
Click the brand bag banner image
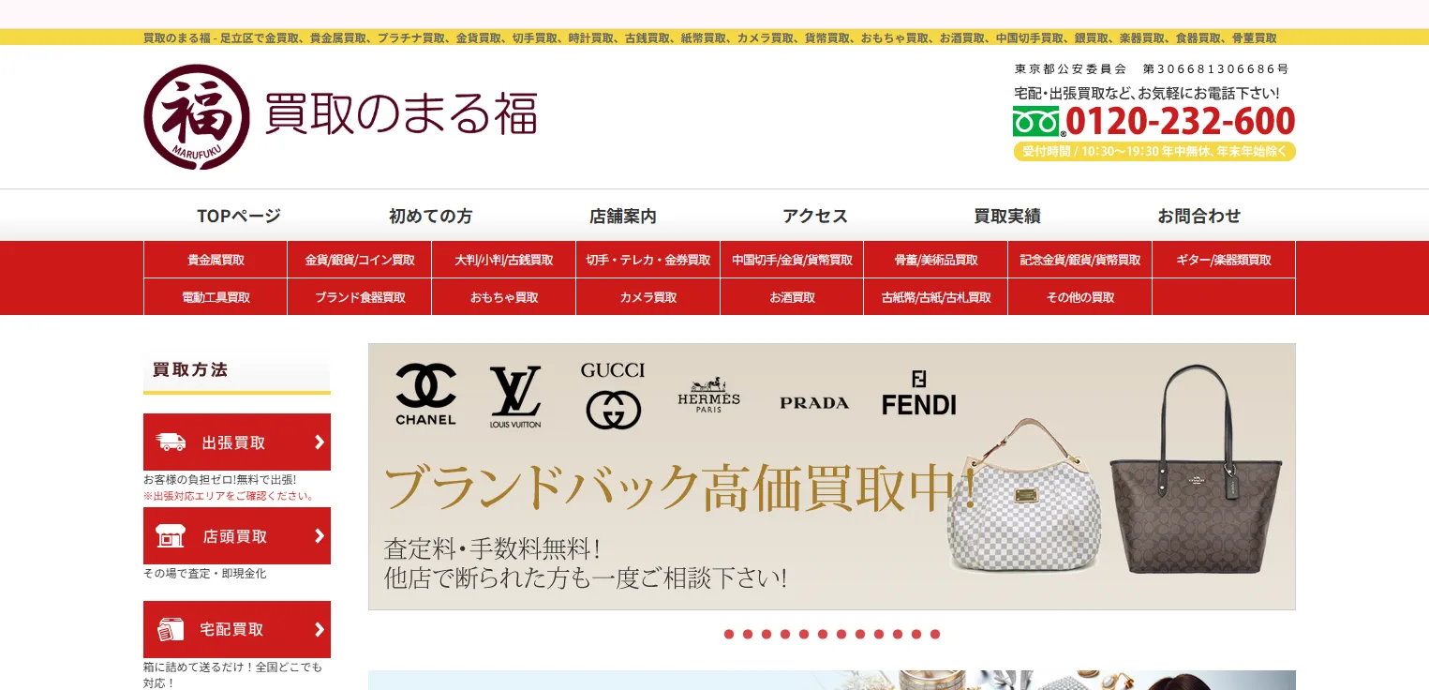[832, 477]
